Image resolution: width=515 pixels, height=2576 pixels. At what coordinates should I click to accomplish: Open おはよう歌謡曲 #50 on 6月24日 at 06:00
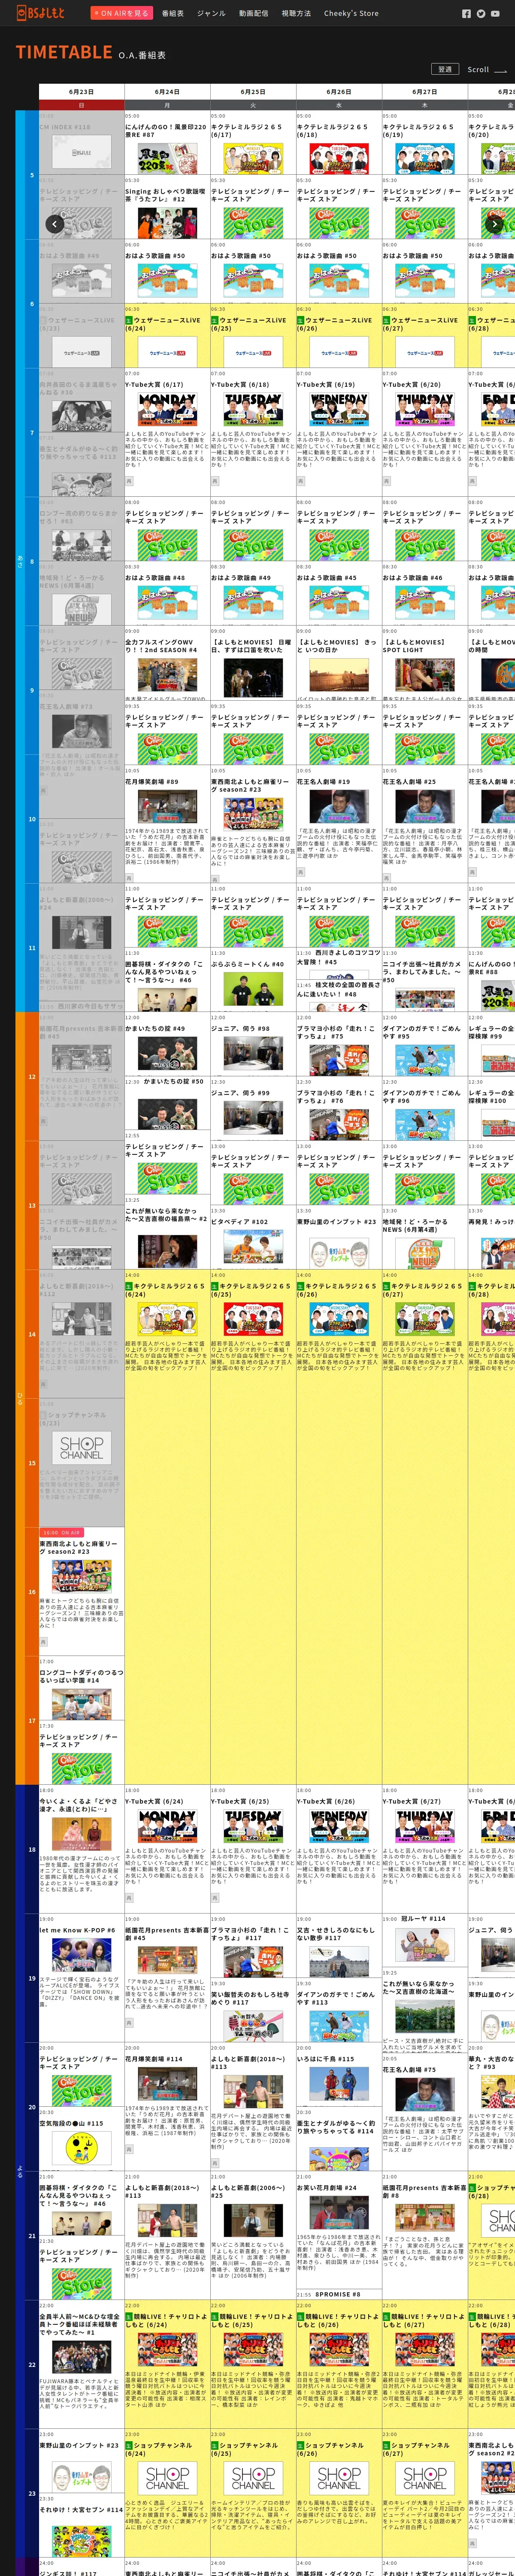tap(167, 271)
